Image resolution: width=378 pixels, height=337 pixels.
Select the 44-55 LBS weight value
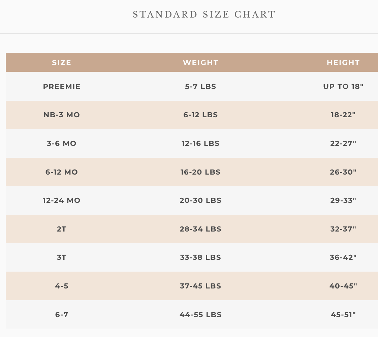point(200,315)
